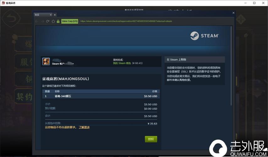The height and width of the screenshot is (157, 268).
Task: Click the dog avatar thumbnail
Action: coord(46,62)
